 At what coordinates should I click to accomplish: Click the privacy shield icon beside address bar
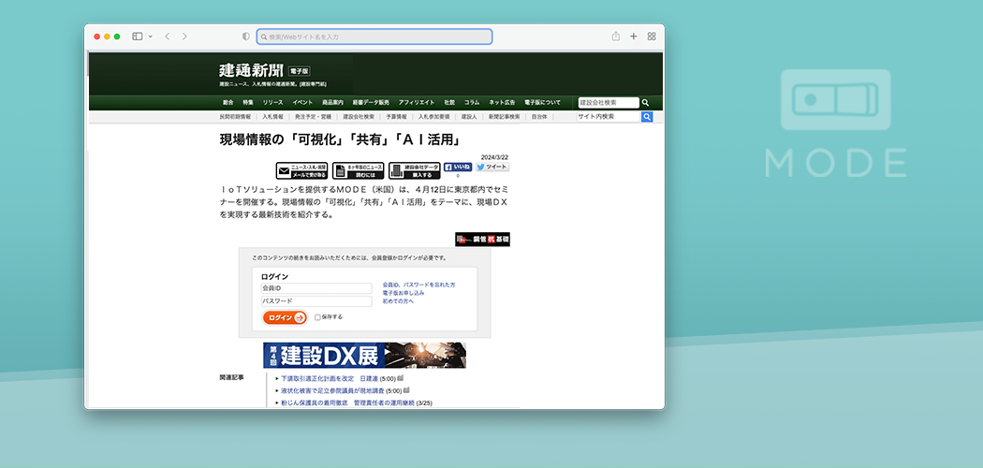[246, 37]
